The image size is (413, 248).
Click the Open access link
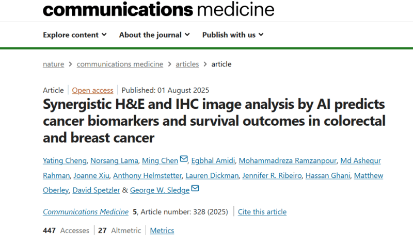click(93, 90)
